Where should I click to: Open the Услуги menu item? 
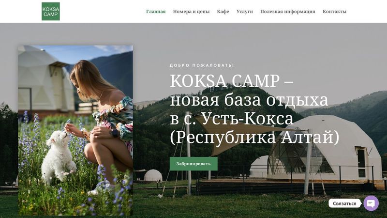click(245, 11)
